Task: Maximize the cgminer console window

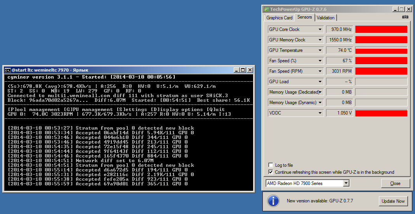Action: [243, 70]
